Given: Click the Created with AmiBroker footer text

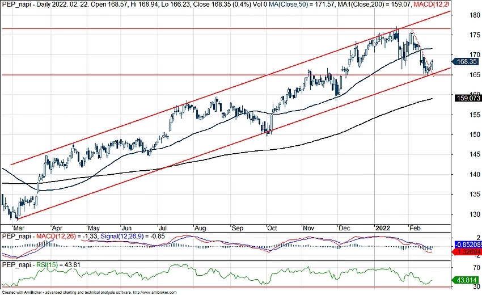Looking at the screenshot, I should click(x=89, y=293).
